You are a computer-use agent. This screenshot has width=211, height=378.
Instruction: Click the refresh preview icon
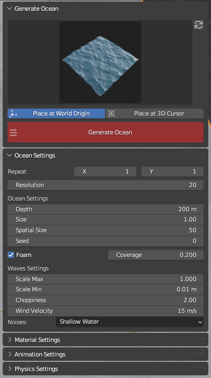tap(199, 25)
